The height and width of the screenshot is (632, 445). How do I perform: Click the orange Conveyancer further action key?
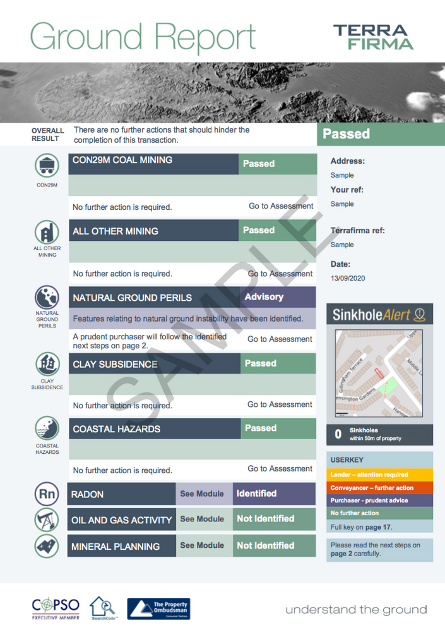point(380,488)
